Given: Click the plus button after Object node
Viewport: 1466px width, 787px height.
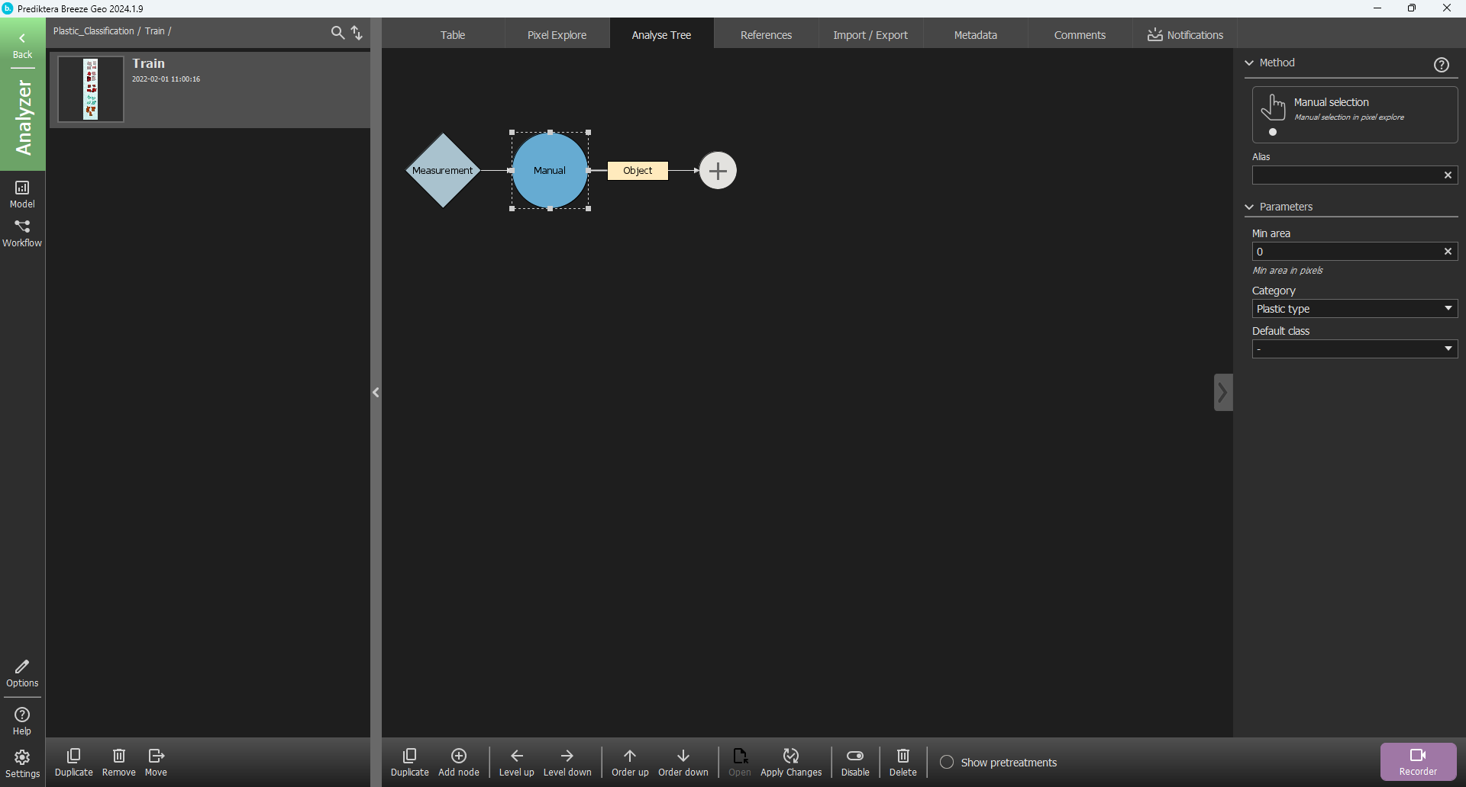Looking at the screenshot, I should [718, 171].
